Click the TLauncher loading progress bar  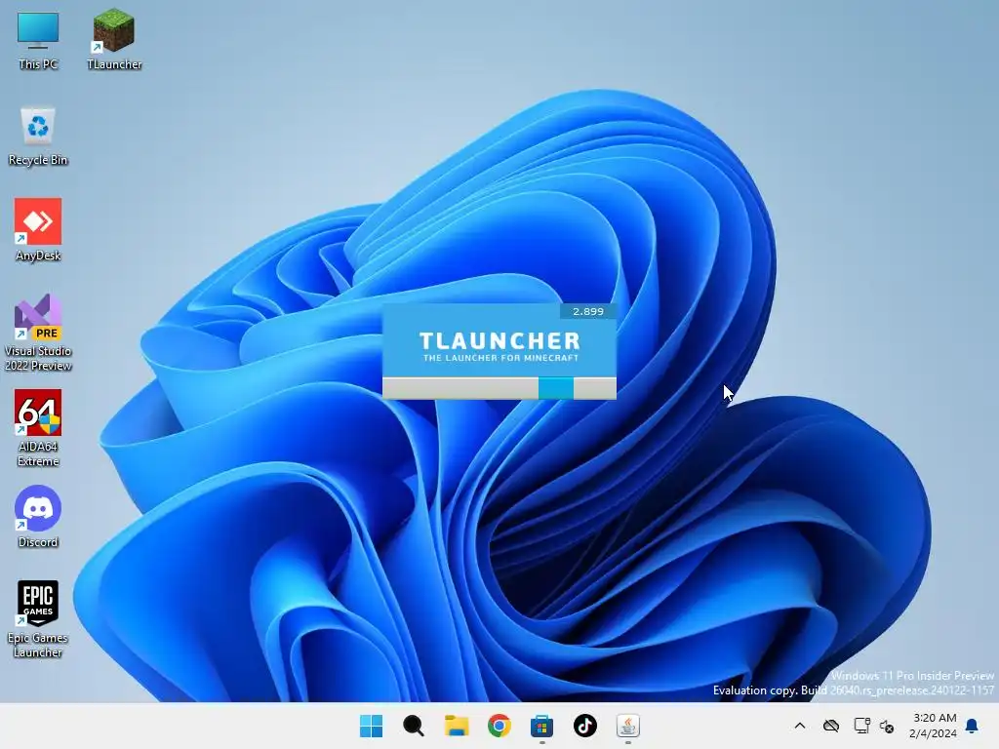(x=499, y=388)
